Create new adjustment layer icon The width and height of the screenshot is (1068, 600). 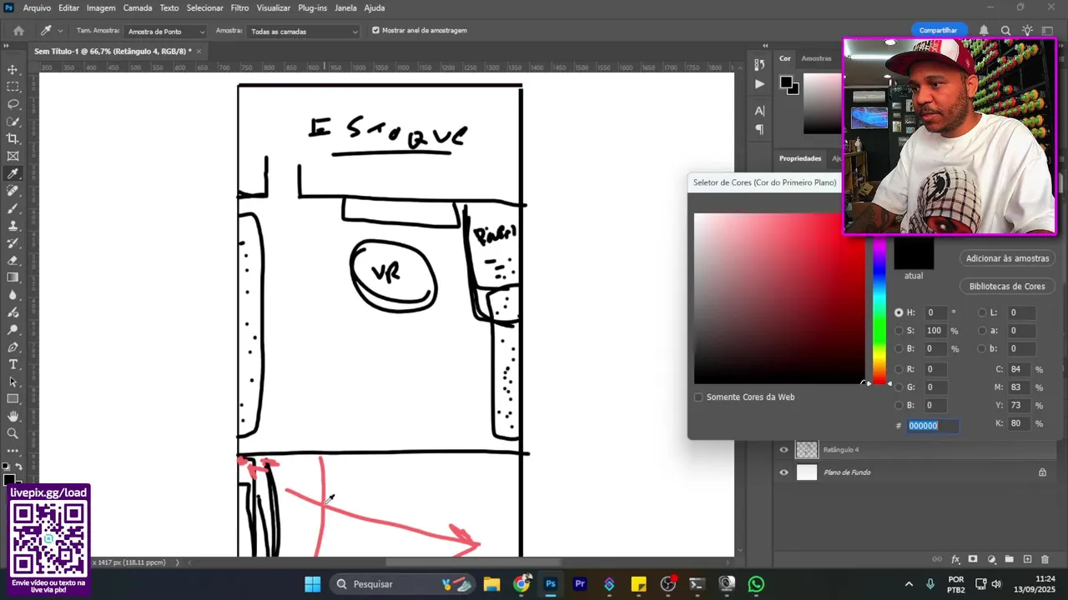991,559
